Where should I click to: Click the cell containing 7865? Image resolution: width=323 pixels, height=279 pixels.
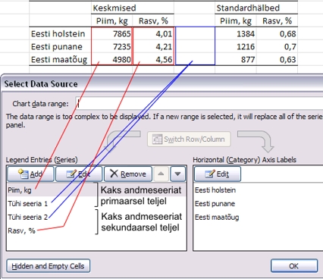pyautogui.click(x=111, y=33)
